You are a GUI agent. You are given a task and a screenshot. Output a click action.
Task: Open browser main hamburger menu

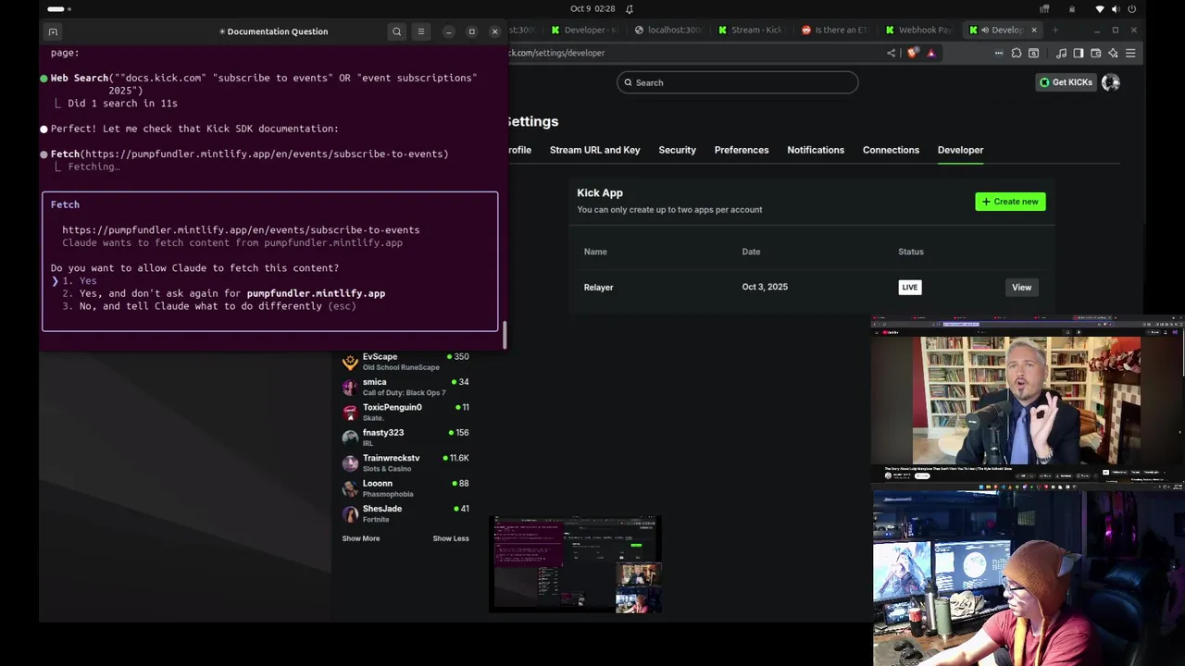click(1130, 53)
